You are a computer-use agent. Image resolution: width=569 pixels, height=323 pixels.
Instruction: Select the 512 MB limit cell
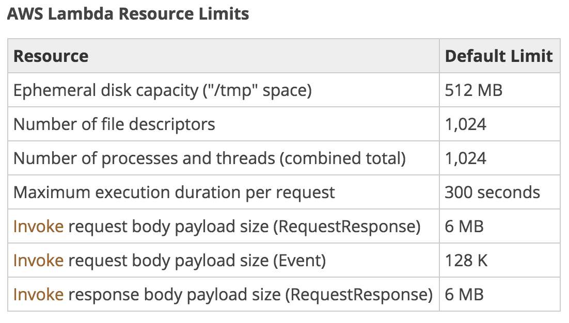click(x=473, y=90)
